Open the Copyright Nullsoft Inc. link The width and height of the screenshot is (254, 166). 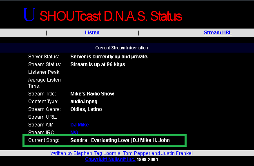(x=110, y=159)
